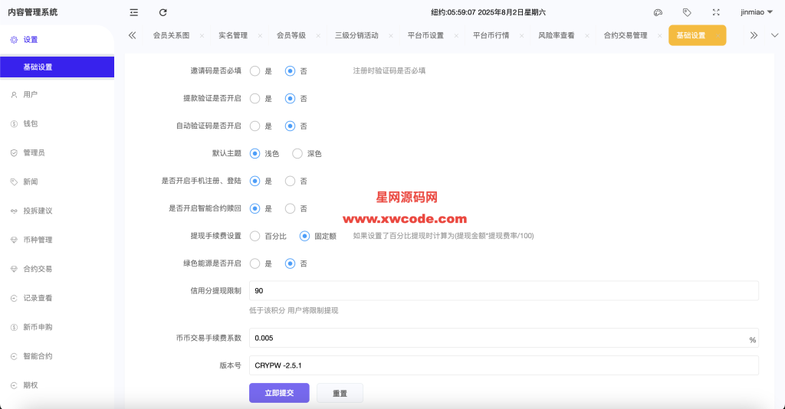Click the 立即提交 button
The height and width of the screenshot is (409, 785).
pos(278,393)
